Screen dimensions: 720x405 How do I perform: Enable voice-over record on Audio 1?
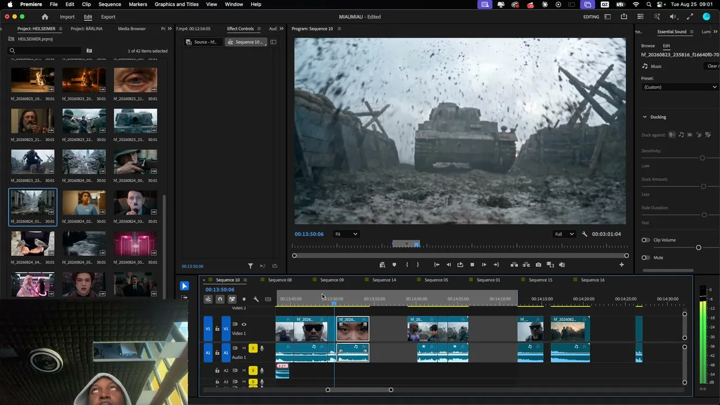[x=262, y=349]
